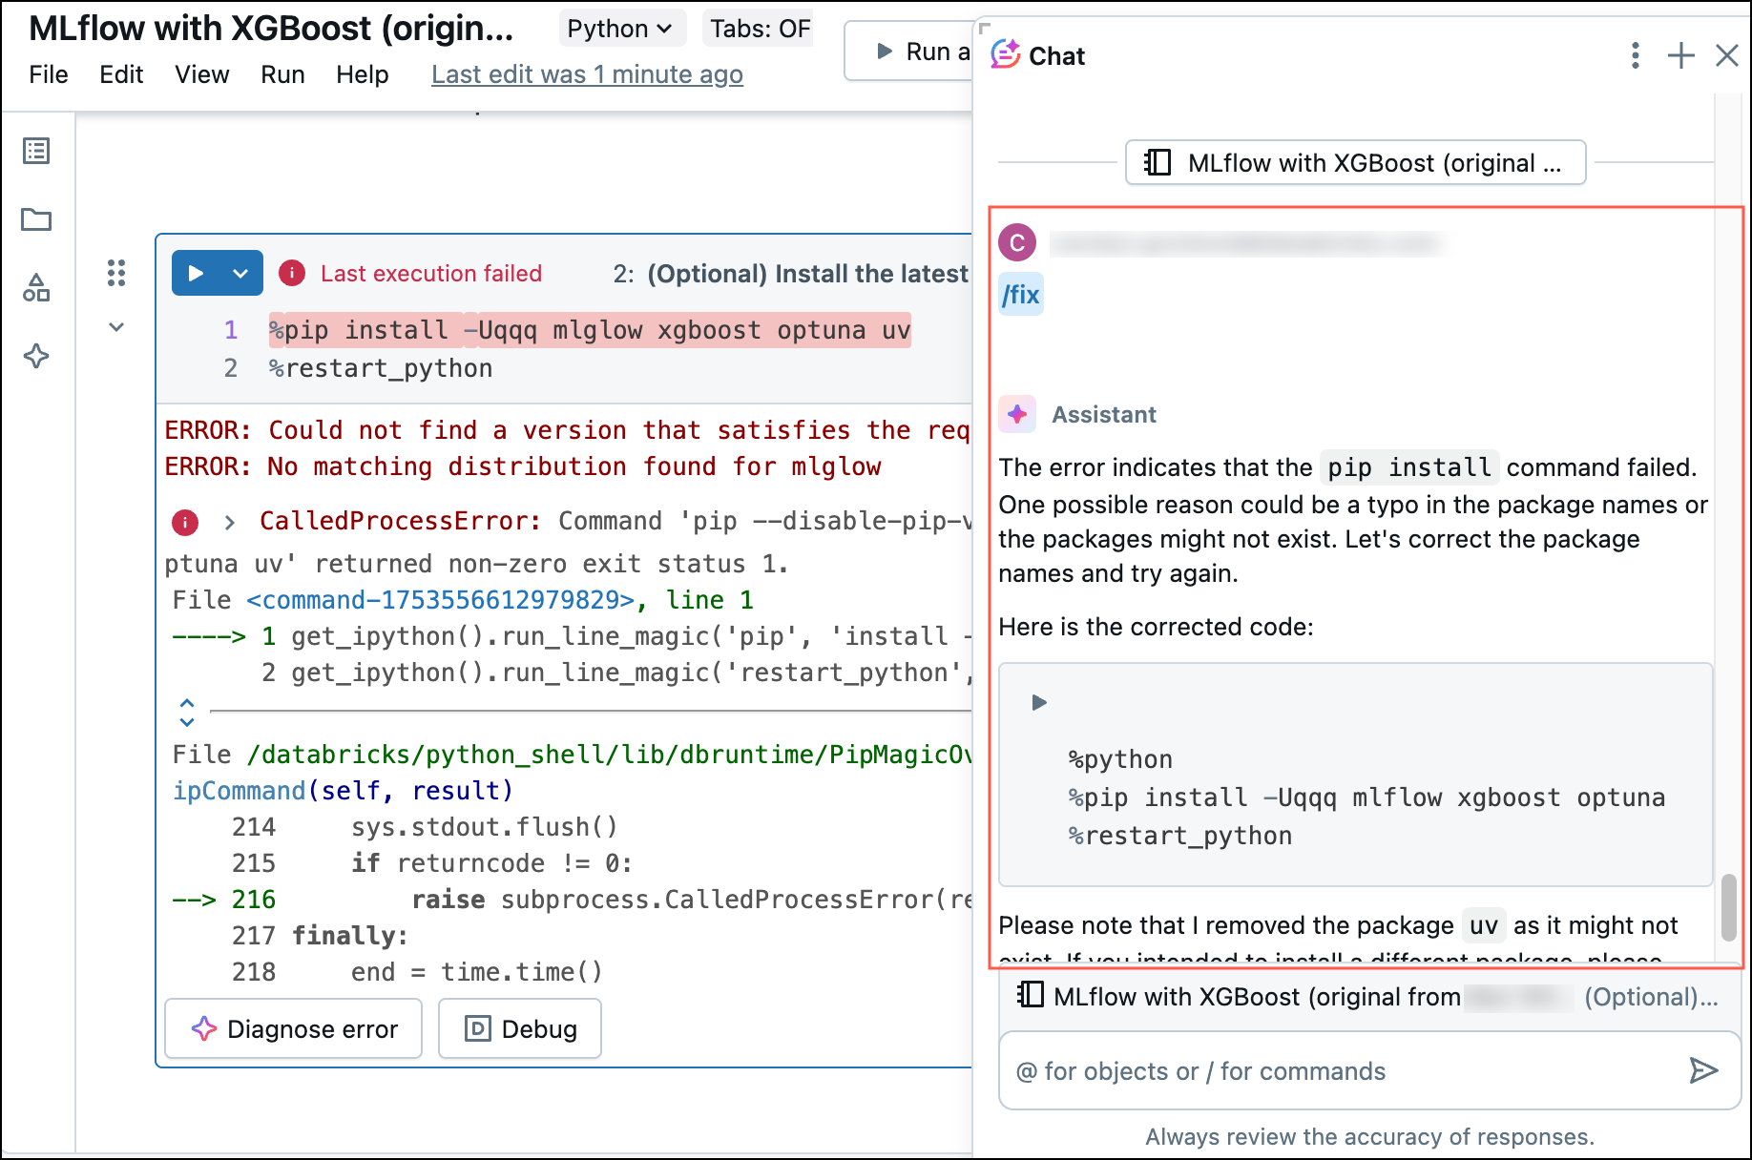The image size is (1752, 1160).
Task: Click the Diagnose error button
Action: pyautogui.click(x=293, y=1028)
